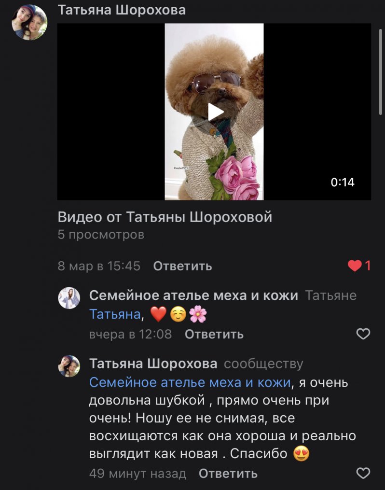The height and width of the screenshot is (490, 385).
Task: Open Семейное ателье меха и кожи author name
Action: pos(193,295)
